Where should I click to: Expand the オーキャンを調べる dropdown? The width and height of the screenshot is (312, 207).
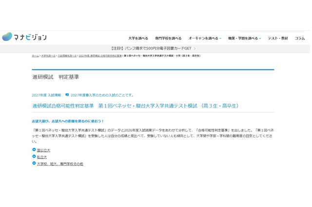coord(205,38)
